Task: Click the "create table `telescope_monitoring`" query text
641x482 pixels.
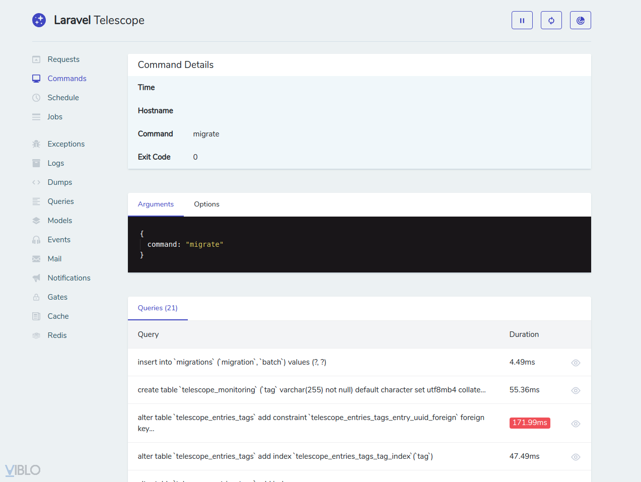Action: click(x=312, y=390)
